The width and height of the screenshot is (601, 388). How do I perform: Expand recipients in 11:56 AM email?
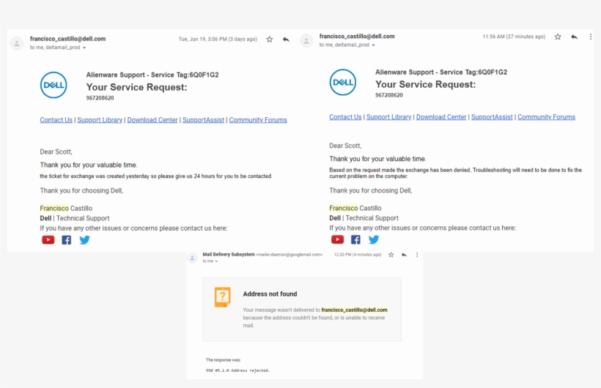373,45
